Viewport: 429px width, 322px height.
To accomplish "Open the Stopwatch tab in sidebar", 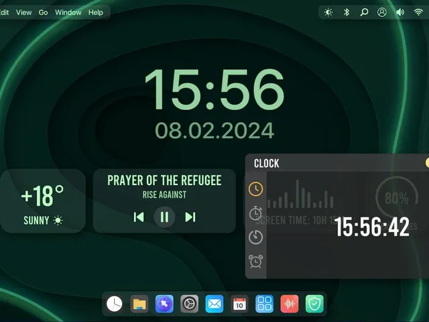I will click(x=255, y=213).
